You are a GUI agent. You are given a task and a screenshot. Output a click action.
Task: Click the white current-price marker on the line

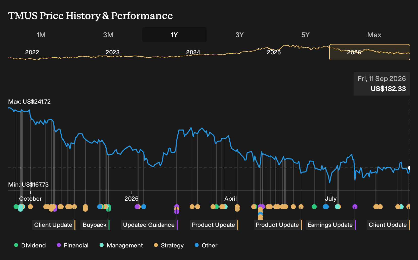(x=409, y=168)
